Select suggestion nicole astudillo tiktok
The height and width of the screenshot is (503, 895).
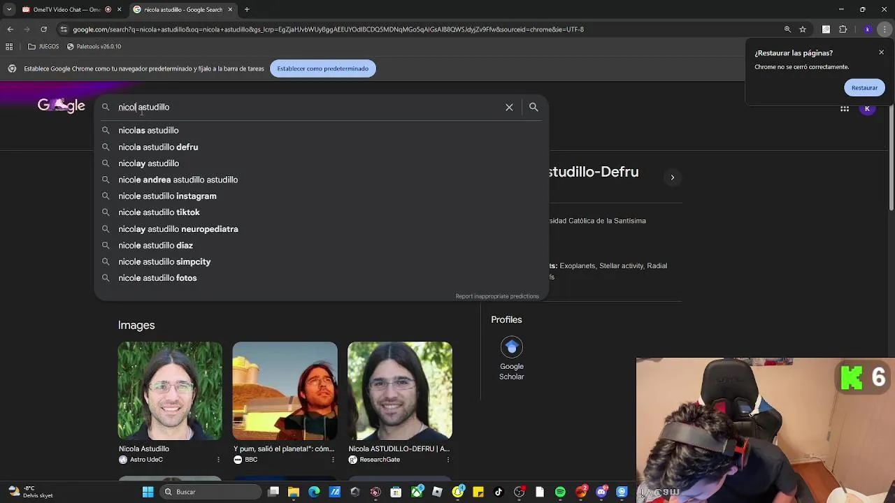320,212
